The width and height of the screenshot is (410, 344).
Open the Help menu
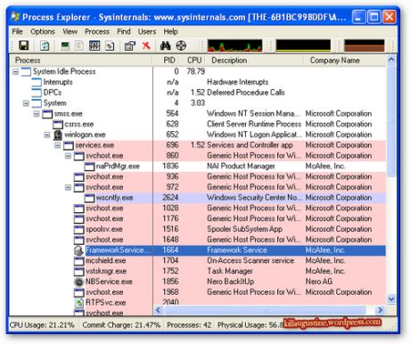coord(170,31)
